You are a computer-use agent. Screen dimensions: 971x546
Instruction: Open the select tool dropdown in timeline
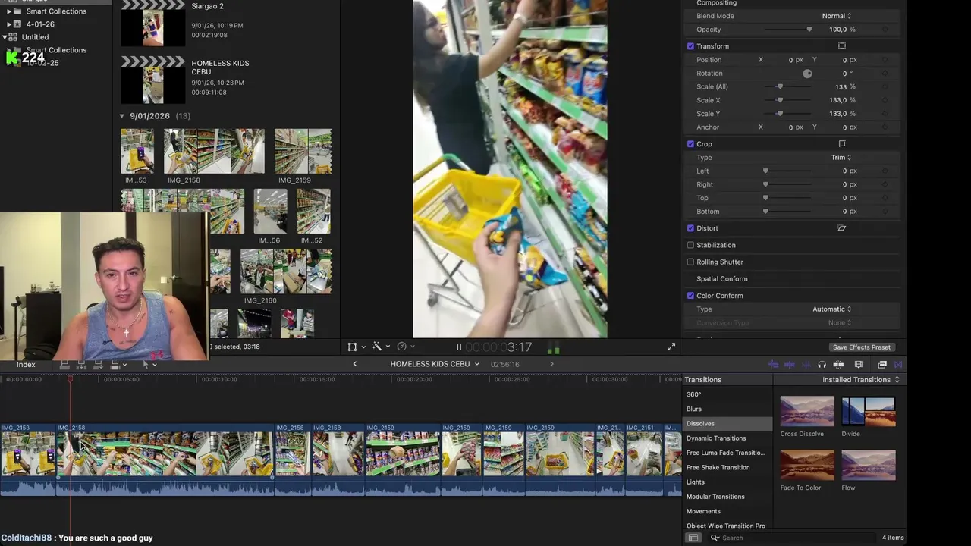coord(149,365)
